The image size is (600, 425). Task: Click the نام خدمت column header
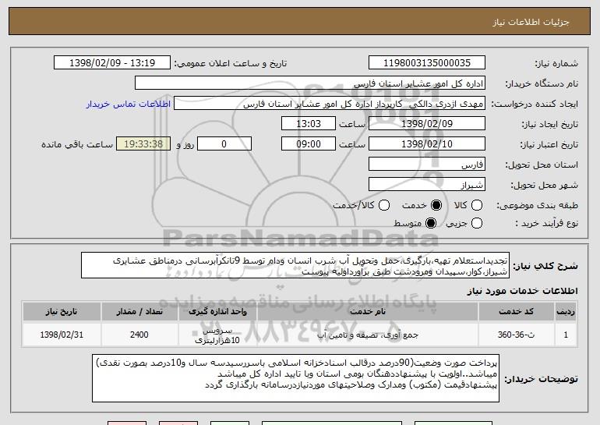click(x=368, y=312)
